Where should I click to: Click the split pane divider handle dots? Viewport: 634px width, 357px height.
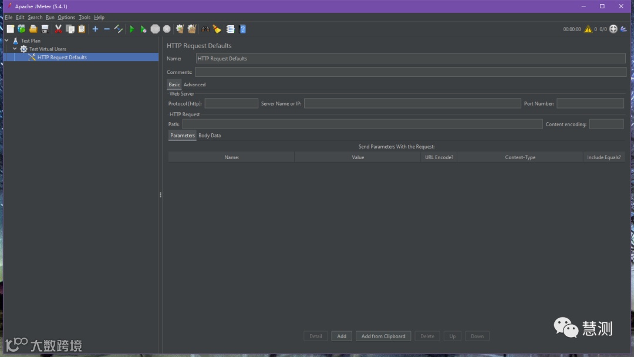pos(160,195)
